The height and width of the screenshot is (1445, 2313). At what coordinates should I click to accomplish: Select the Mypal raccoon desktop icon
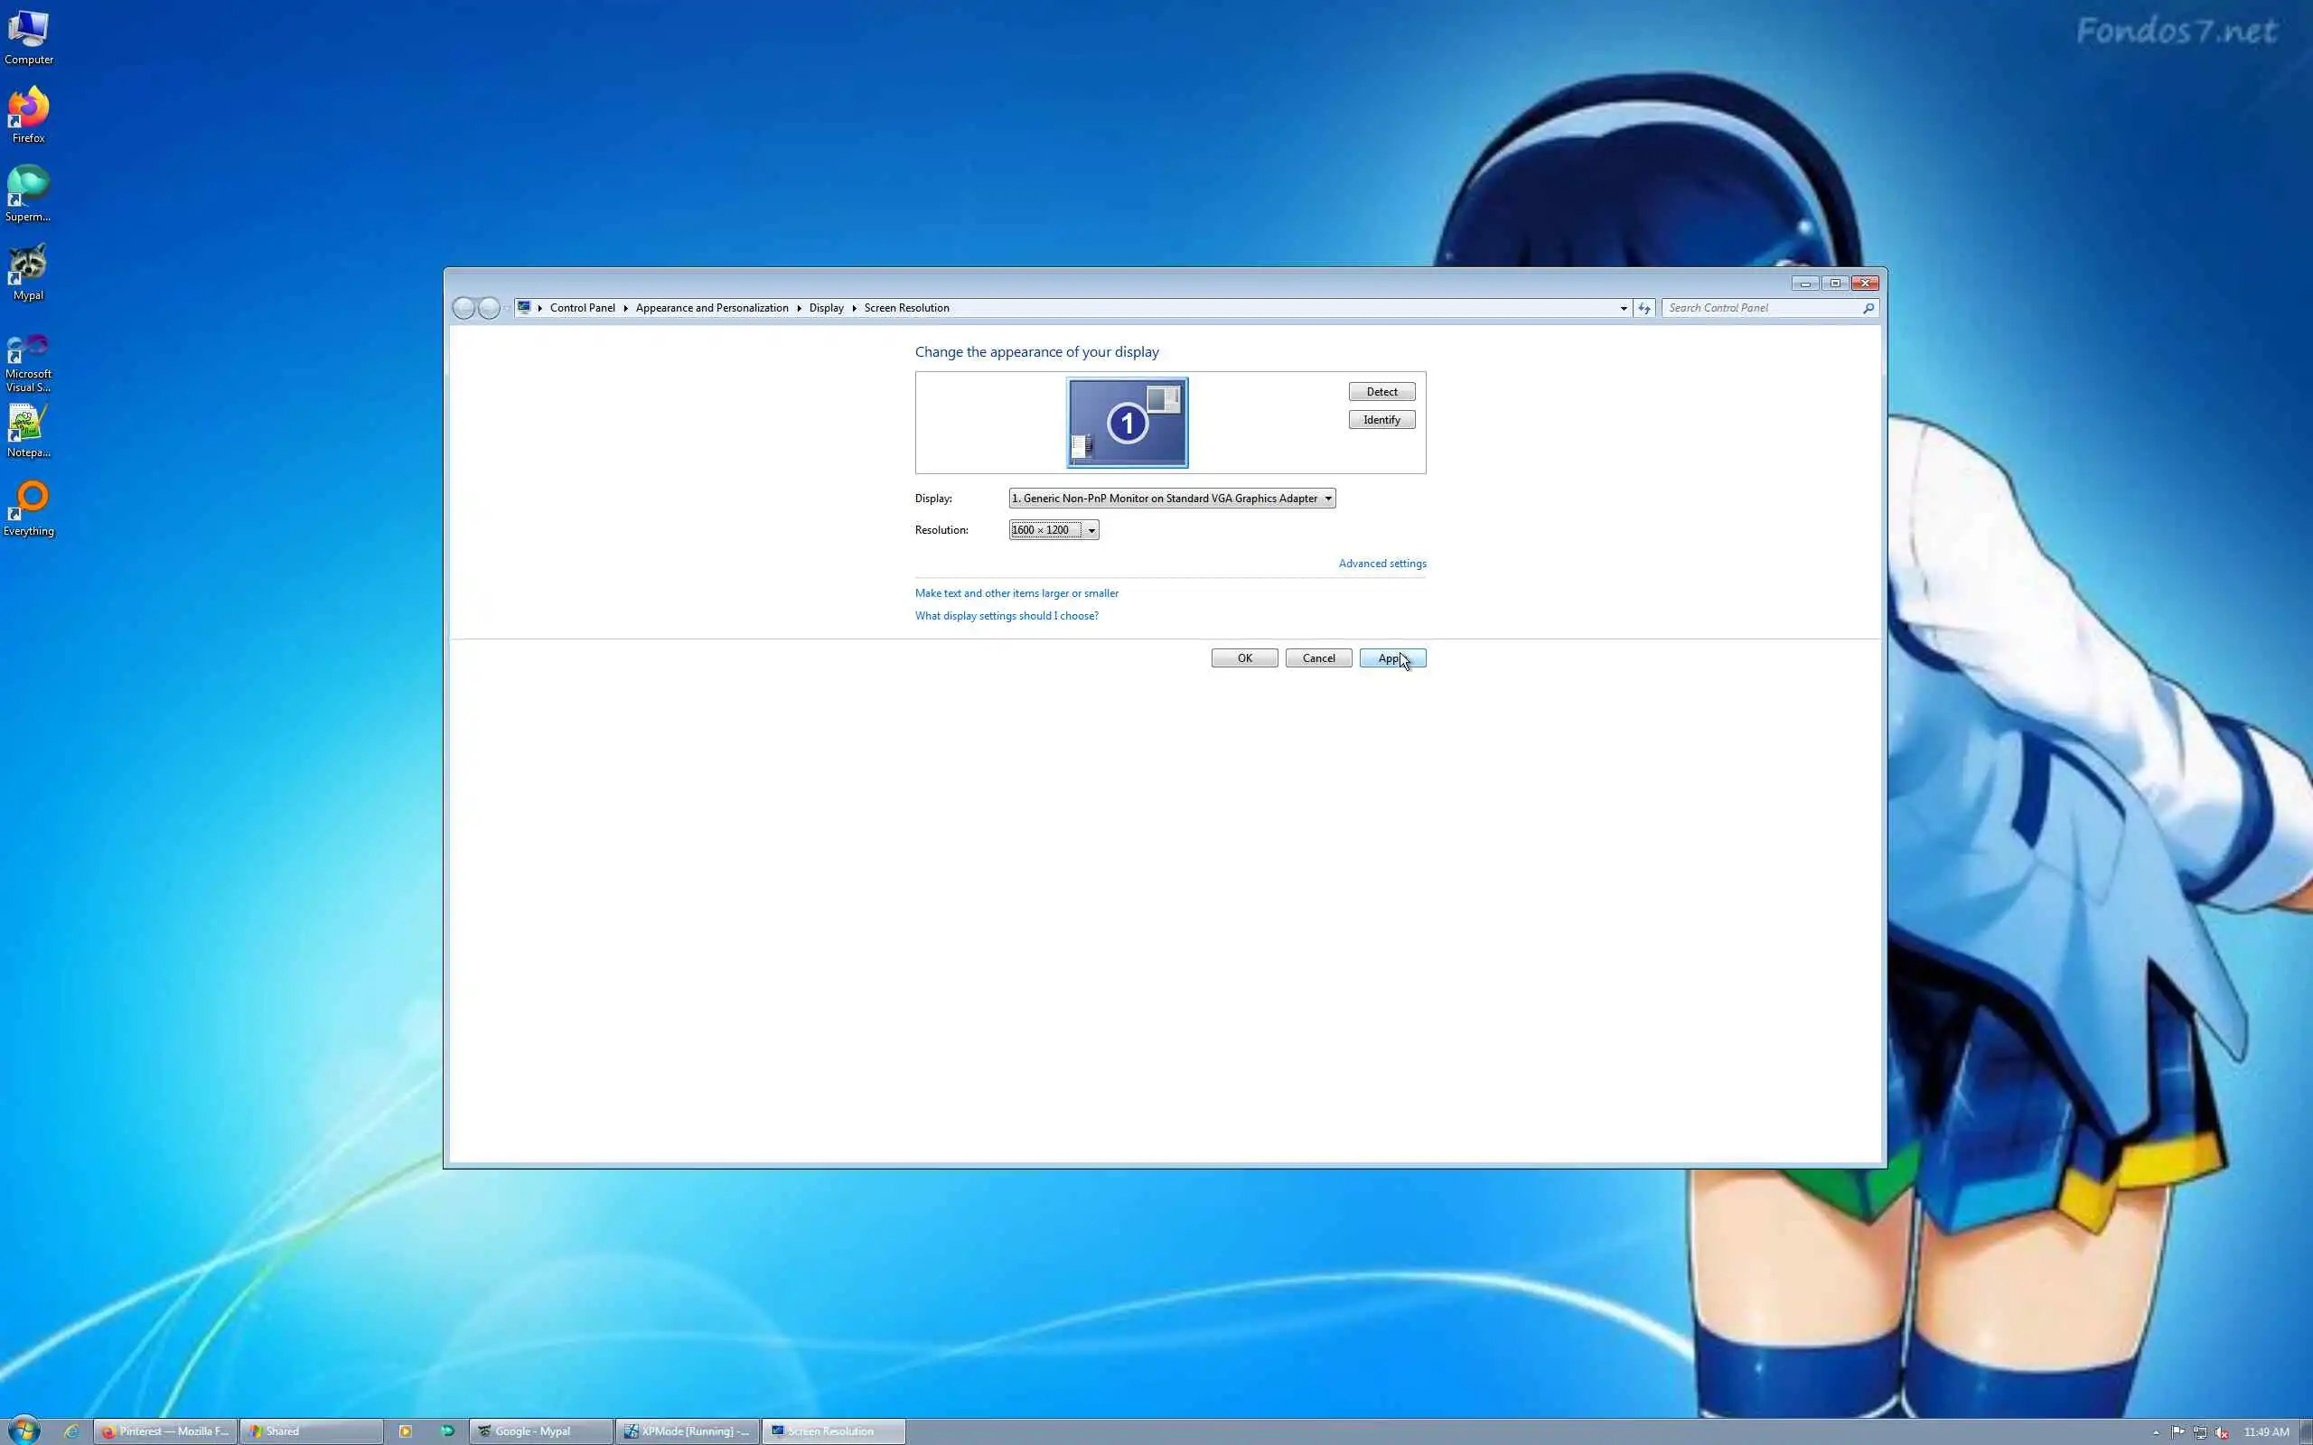pos(29,266)
